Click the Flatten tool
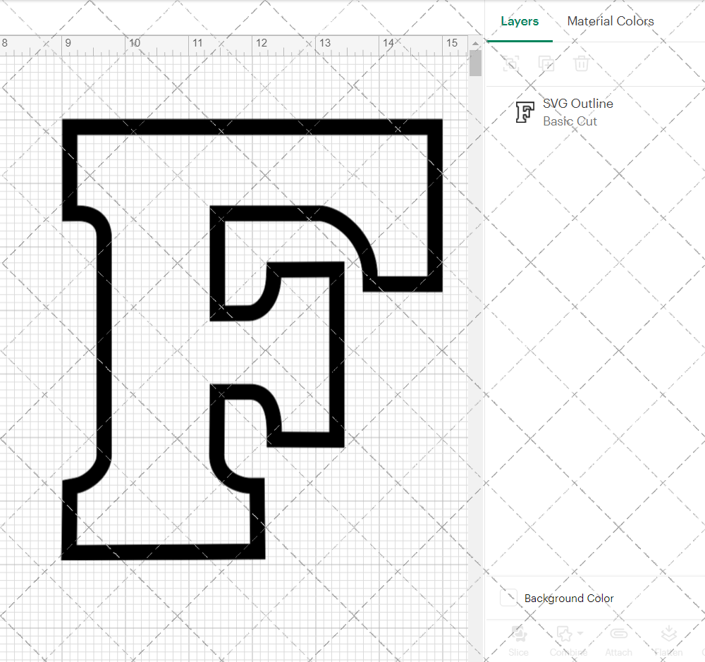 [x=668, y=640]
